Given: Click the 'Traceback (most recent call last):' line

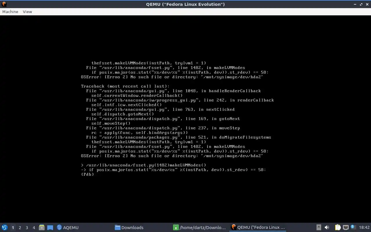Looking at the screenshot, I should [x=125, y=86].
